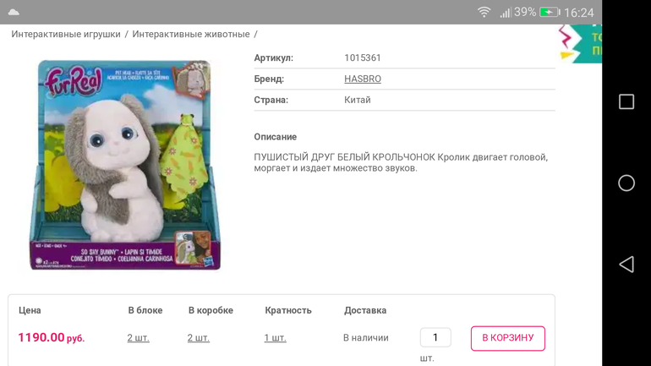The height and width of the screenshot is (366, 651).
Task: Click the 2 шт. link under В блоке
Action: tap(139, 338)
